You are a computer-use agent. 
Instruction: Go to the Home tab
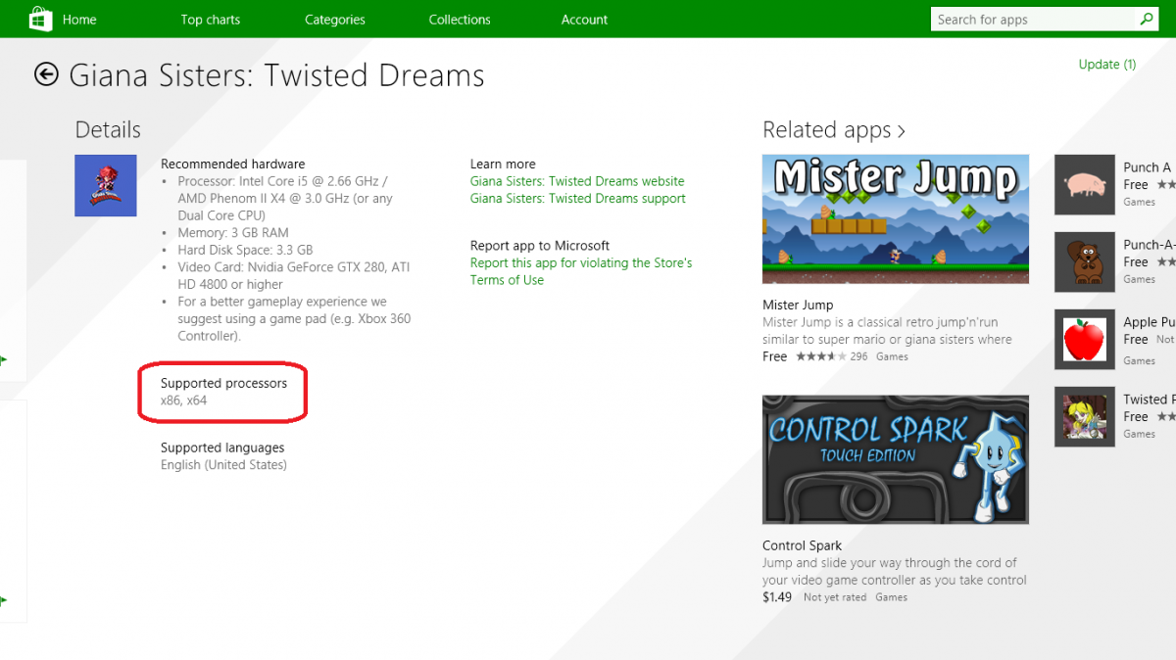79,20
